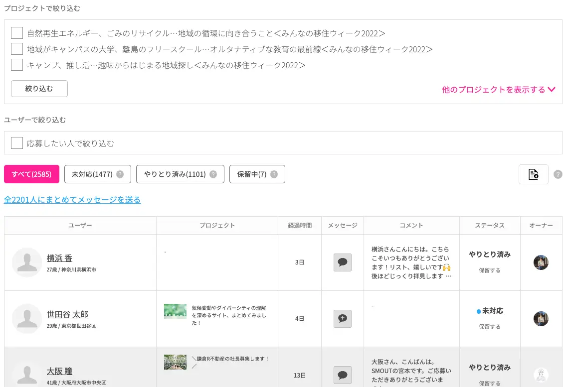Open message bubble icon for 大阪 瞳
Screen dimensions: 567x387
[x=343, y=375]
